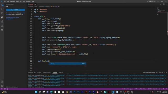The height and width of the screenshot is (94, 168).
Task: Open Customize Layout icon in title bar
Action: (x=155, y=1)
